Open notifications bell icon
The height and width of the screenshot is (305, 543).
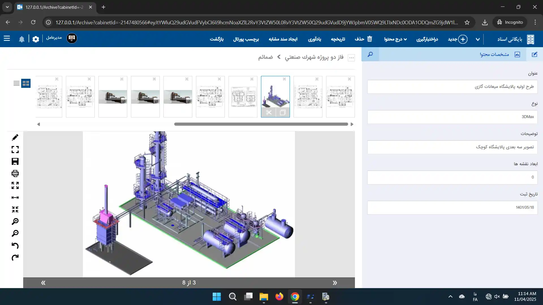(22, 39)
